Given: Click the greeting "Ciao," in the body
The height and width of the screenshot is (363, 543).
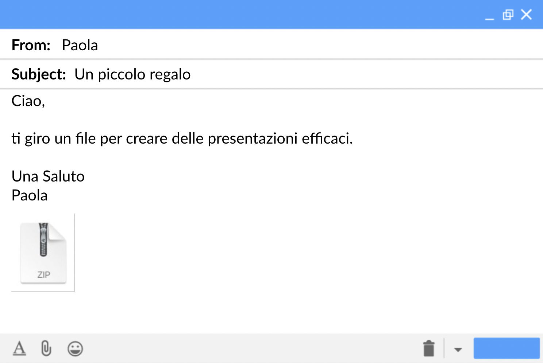Looking at the screenshot, I should 28,101.
